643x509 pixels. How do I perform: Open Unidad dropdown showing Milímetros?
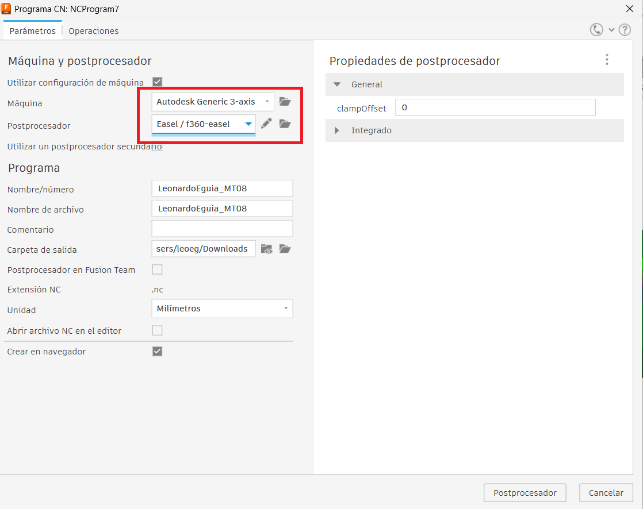(x=222, y=309)
